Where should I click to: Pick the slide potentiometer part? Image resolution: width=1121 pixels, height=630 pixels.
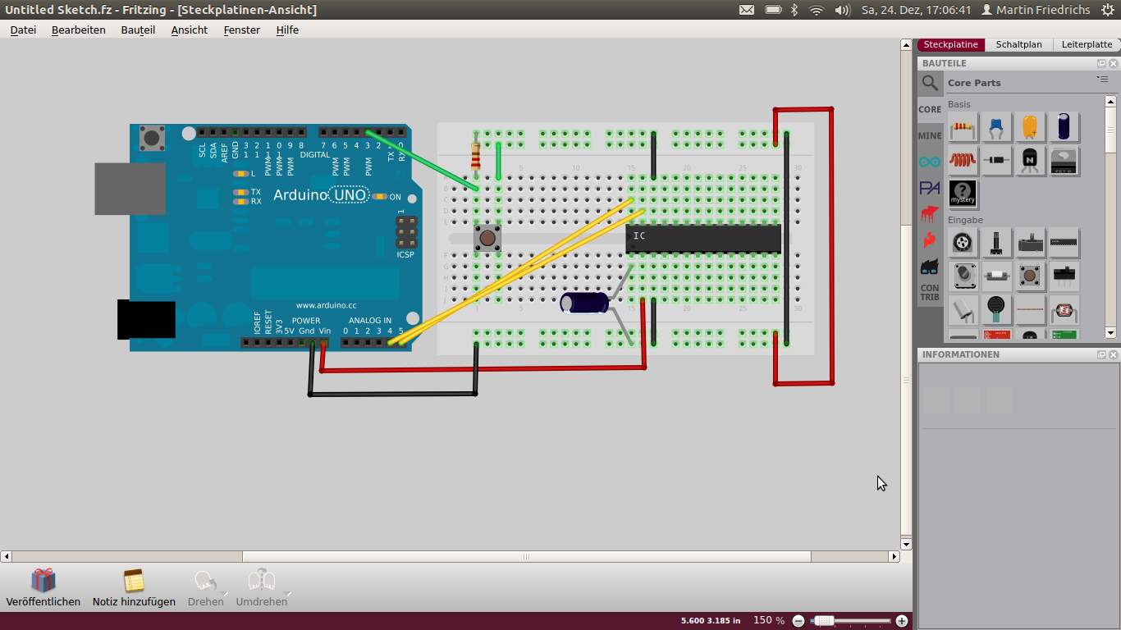pyautogui.click(x=997, y=243)
